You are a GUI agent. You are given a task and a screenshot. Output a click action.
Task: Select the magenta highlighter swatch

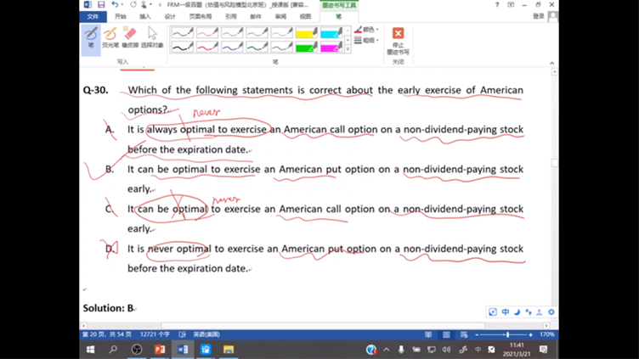(331, 48)
